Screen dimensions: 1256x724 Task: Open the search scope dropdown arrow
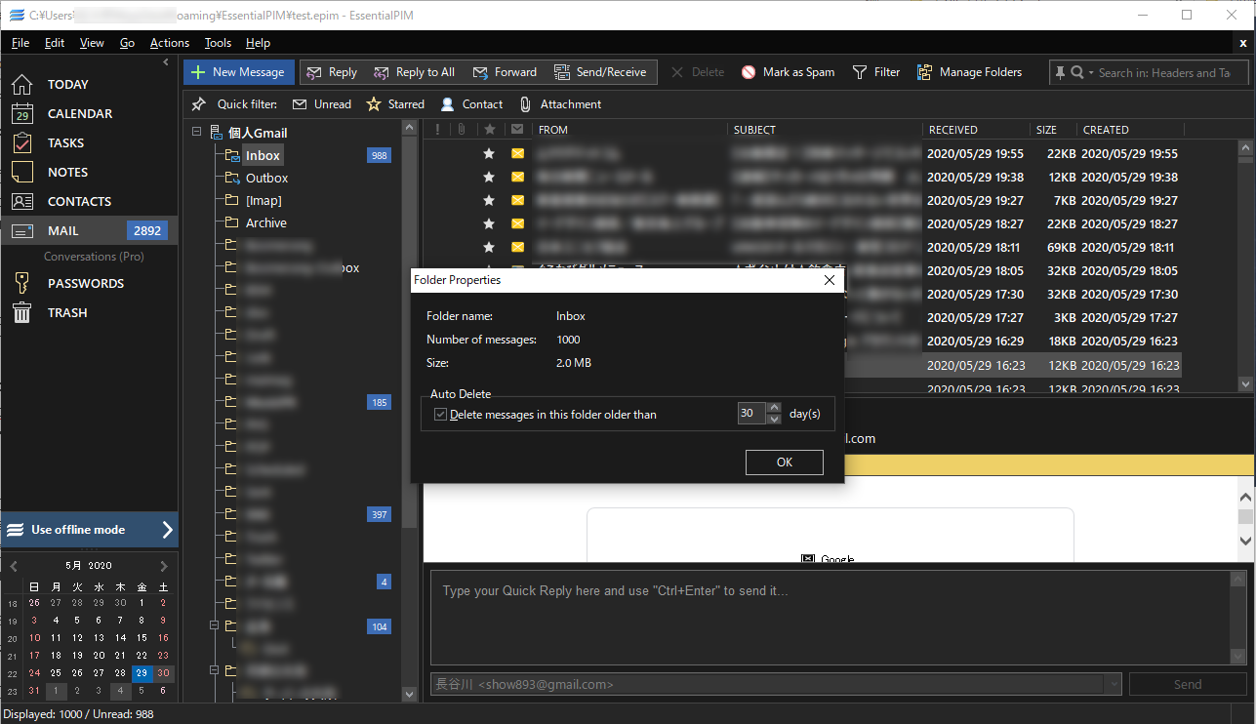tap(1091, 72)
